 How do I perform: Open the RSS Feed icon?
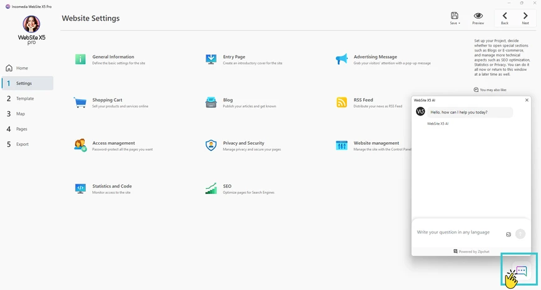click(x=341, y=102)
